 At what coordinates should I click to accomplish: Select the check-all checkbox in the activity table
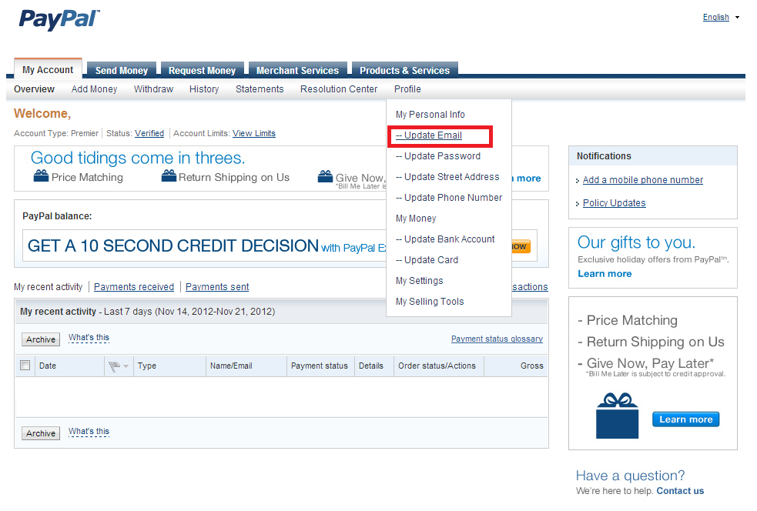coord(24,366)
